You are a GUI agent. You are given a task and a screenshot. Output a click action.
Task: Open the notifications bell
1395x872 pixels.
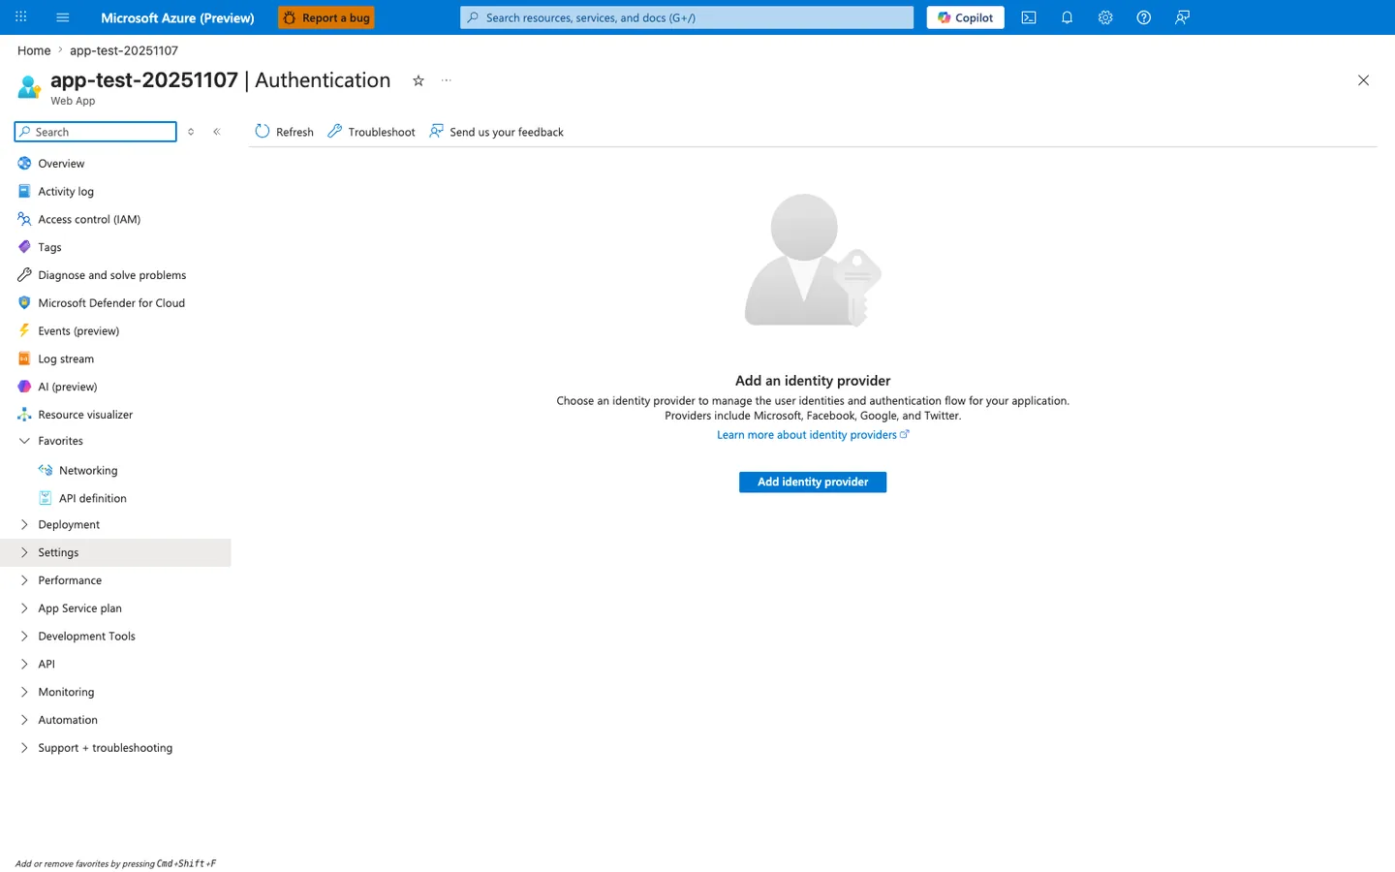point(1067,17)
